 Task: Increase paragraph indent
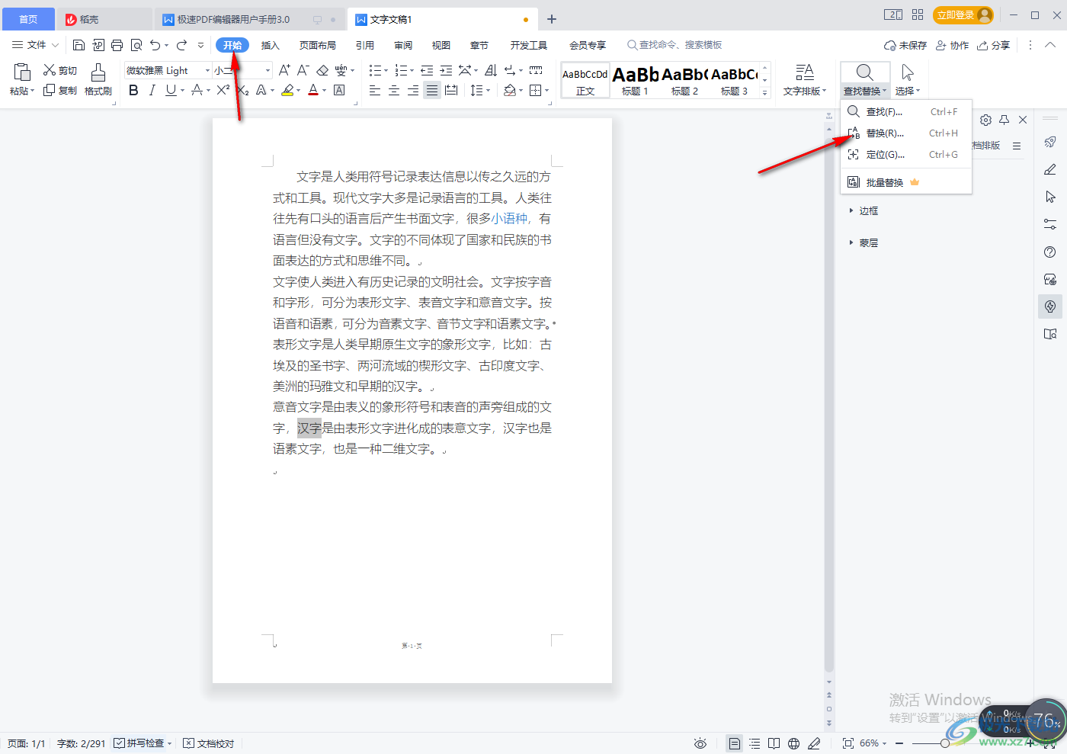pos(446,70)
